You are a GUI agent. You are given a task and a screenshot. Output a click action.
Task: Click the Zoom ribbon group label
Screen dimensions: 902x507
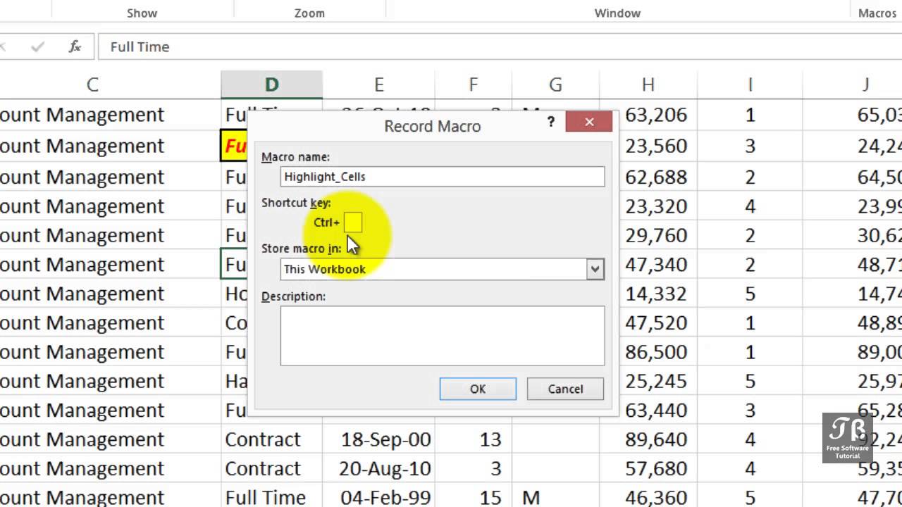[x=309, y=13]
